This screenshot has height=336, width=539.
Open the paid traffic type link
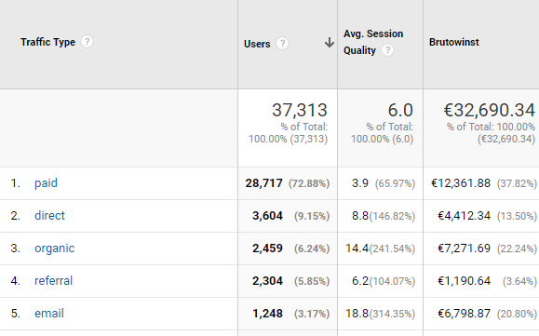(x=46, y=183)
